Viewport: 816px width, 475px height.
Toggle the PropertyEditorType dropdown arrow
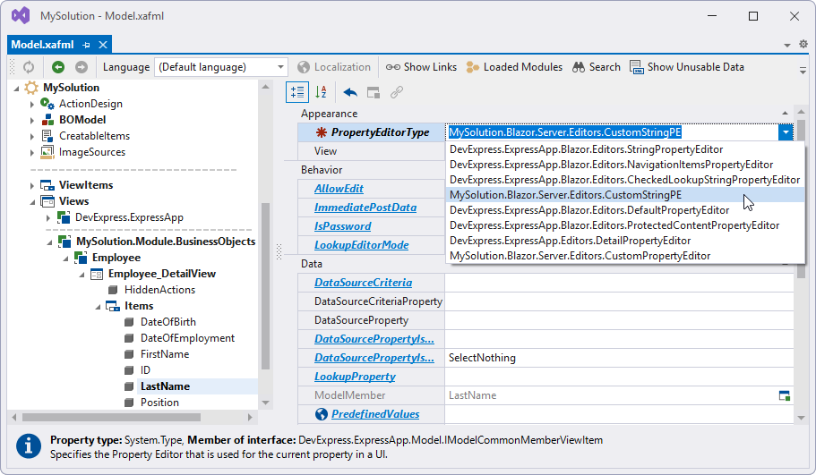click(786, 132)
